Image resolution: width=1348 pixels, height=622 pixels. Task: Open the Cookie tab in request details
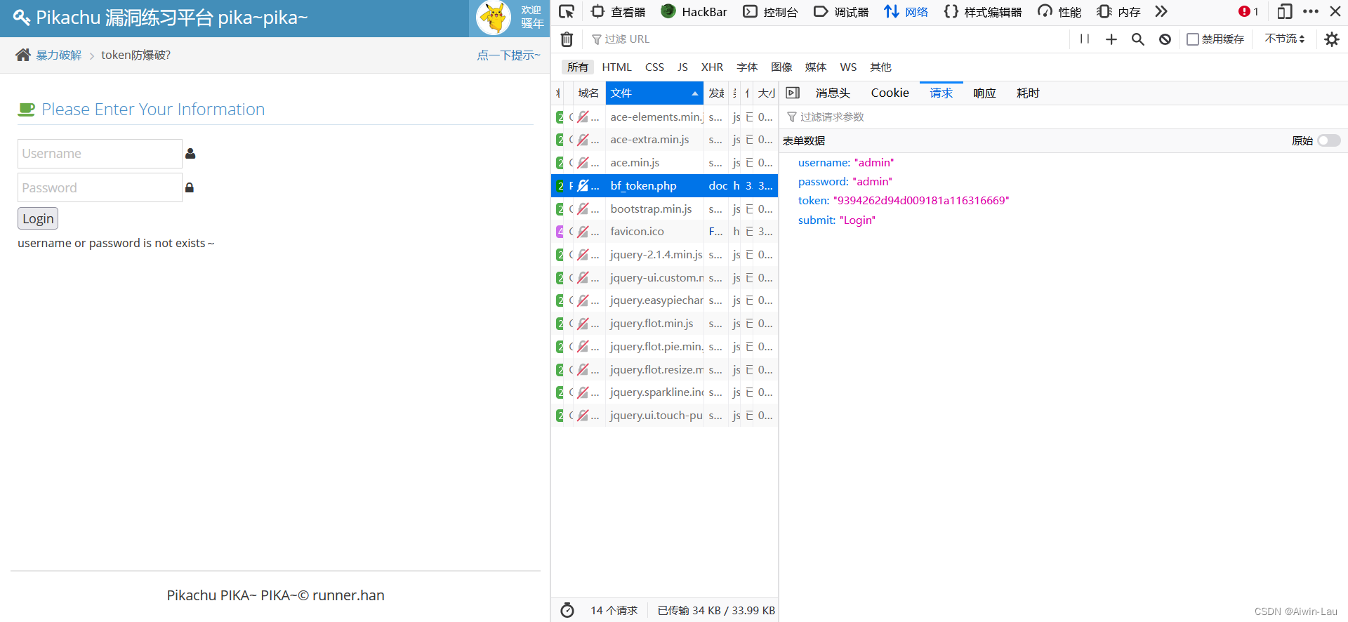[x=890, y=93]
